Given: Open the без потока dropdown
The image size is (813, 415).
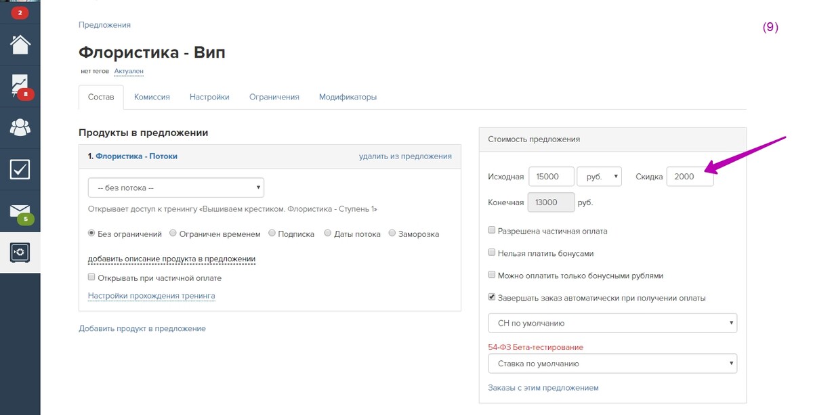Looking at the screenshot, I should point(176,188).
